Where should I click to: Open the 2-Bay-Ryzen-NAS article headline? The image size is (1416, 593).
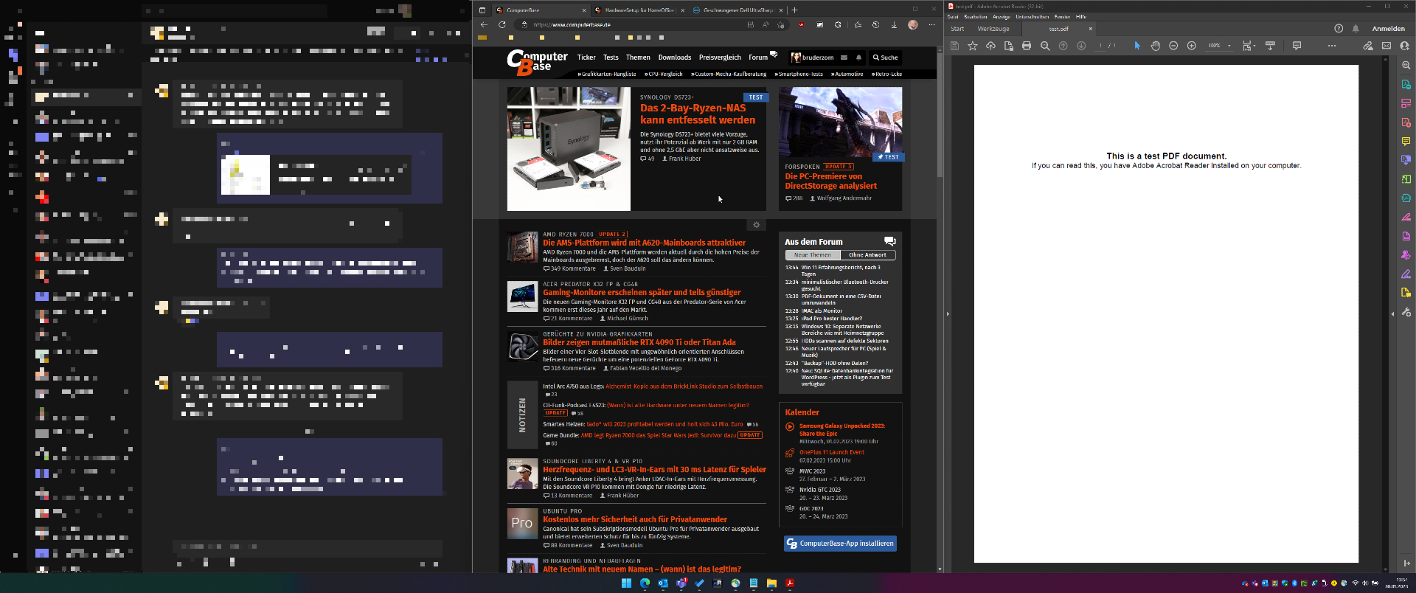point(698,114)
